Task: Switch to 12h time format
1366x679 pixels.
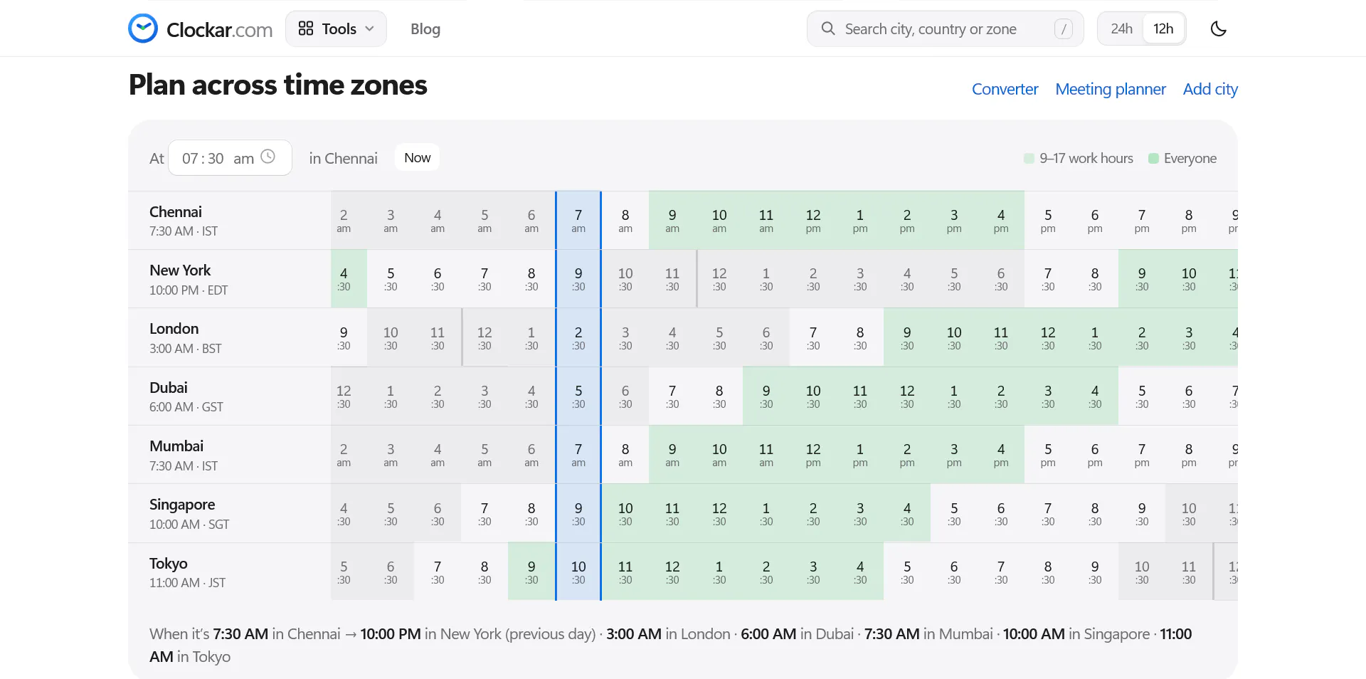Action: tap(1163, 28)
